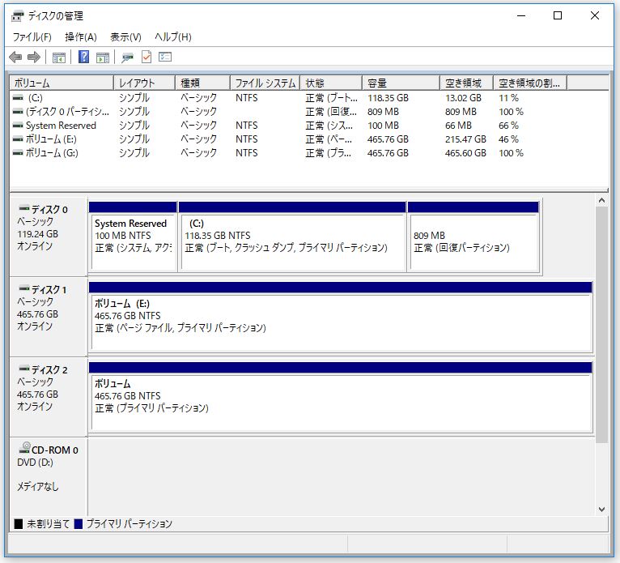Click drive icon of ボリューム (G:) row
The width and height of the screenshot is (620, 563).
tap(17, 153)
